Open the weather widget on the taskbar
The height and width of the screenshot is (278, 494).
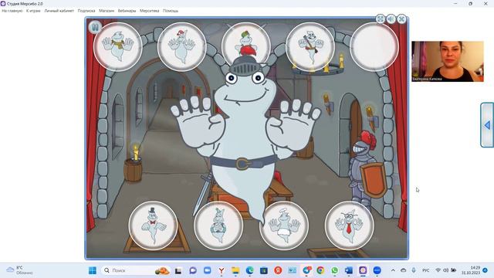click(x=19, y=270)
